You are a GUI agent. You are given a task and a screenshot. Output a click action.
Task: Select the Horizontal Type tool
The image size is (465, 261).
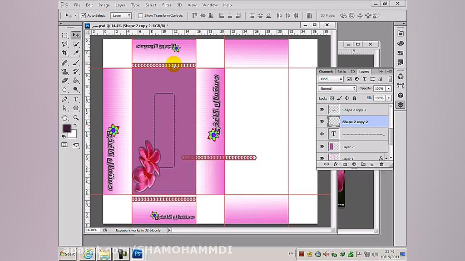[x=76, y=99]
